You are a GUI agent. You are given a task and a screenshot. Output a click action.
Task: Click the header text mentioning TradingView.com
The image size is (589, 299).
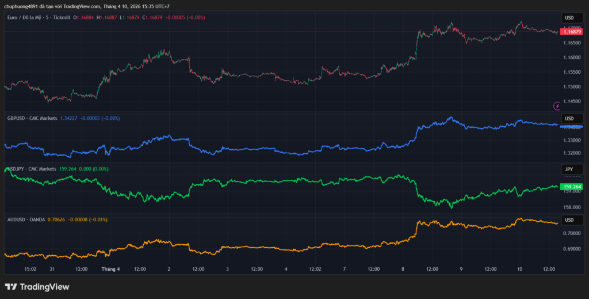point(86,6)
